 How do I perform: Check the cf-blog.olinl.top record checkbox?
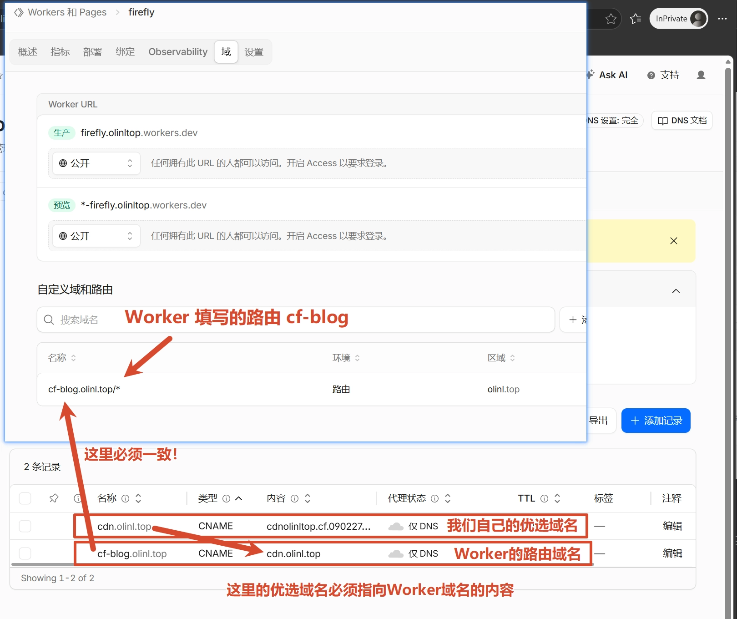25,553
